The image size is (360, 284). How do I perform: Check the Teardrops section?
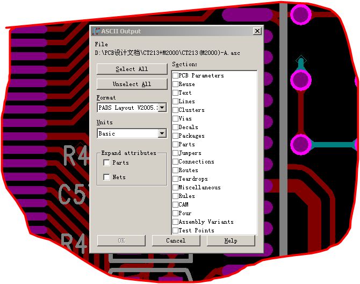pyautogui.click(x=175, y=179)
